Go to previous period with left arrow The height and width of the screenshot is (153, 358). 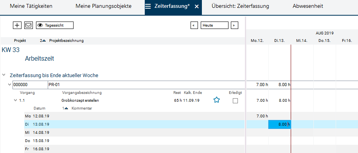(194, 25)
